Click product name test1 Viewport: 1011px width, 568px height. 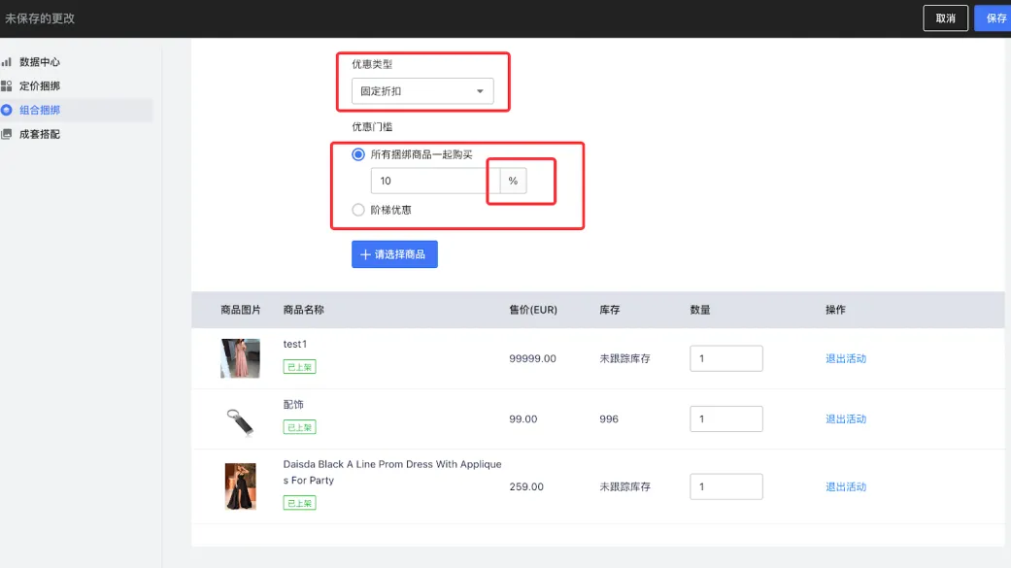point(294,345)
